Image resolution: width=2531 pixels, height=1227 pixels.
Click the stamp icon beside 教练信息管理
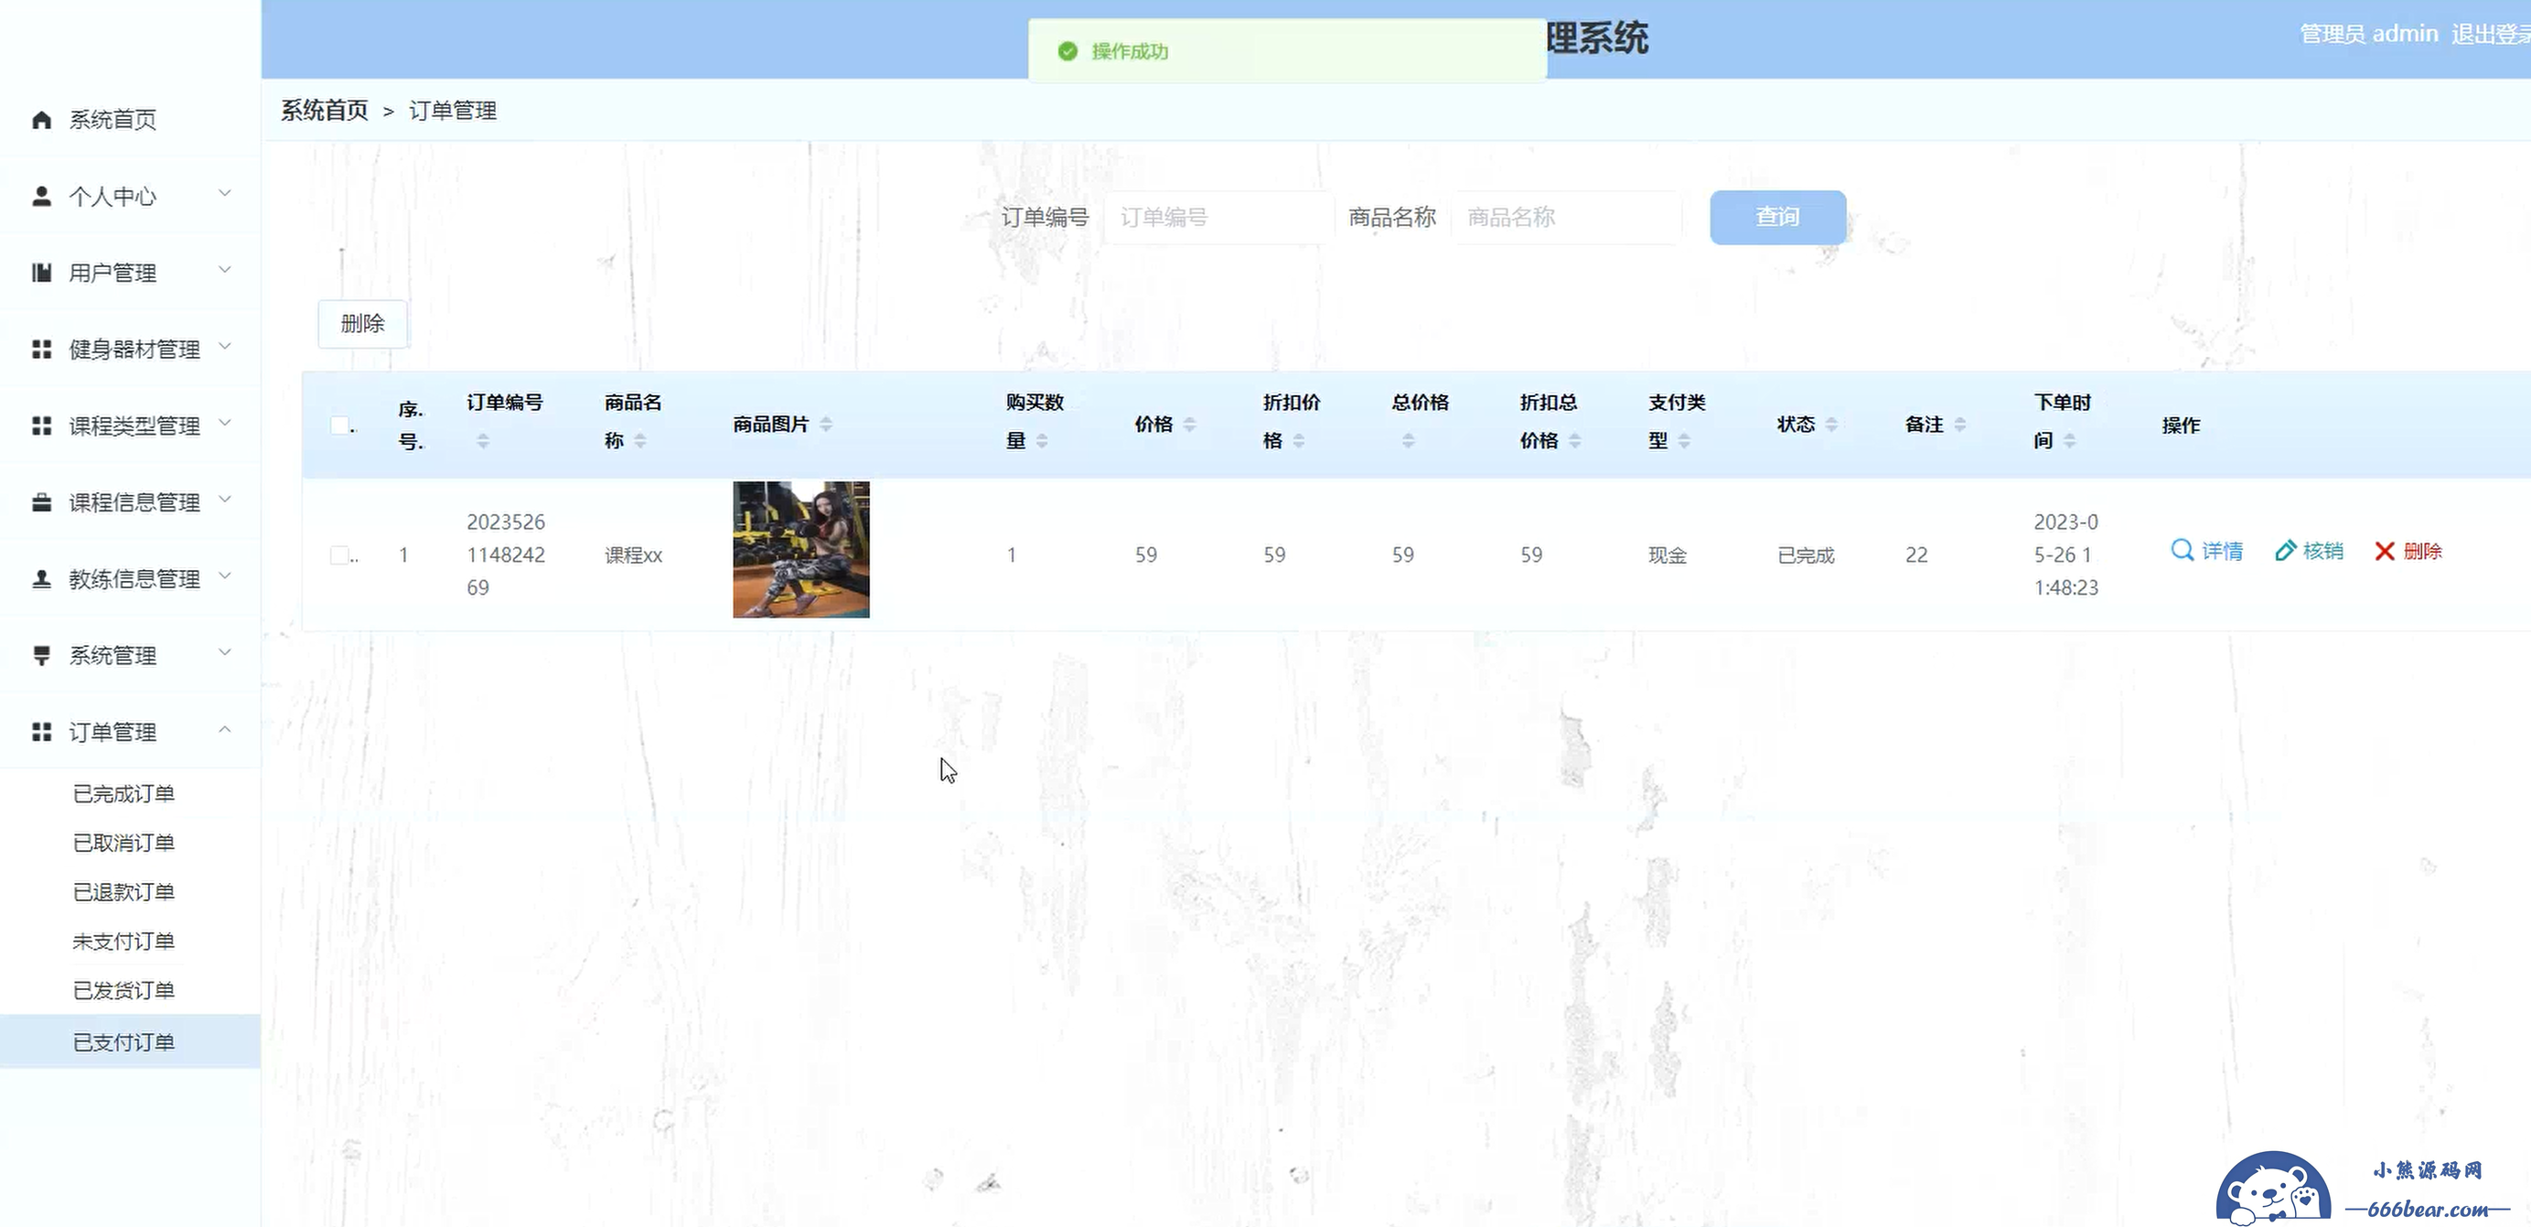41,579
